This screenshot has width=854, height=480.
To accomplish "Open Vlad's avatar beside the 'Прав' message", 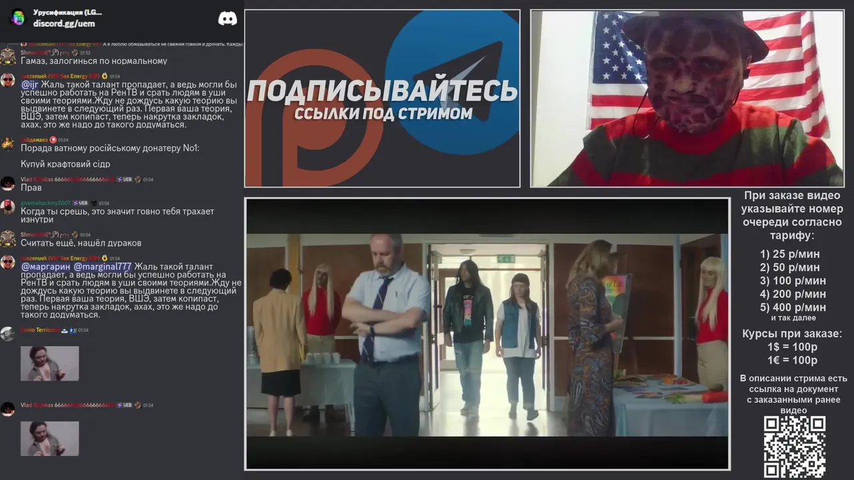I will (8, 183).
